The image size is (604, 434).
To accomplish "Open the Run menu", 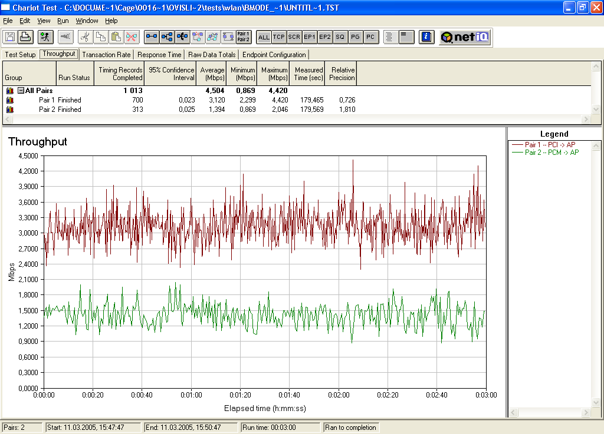I will pyautogui.click(x=63, y=21).
